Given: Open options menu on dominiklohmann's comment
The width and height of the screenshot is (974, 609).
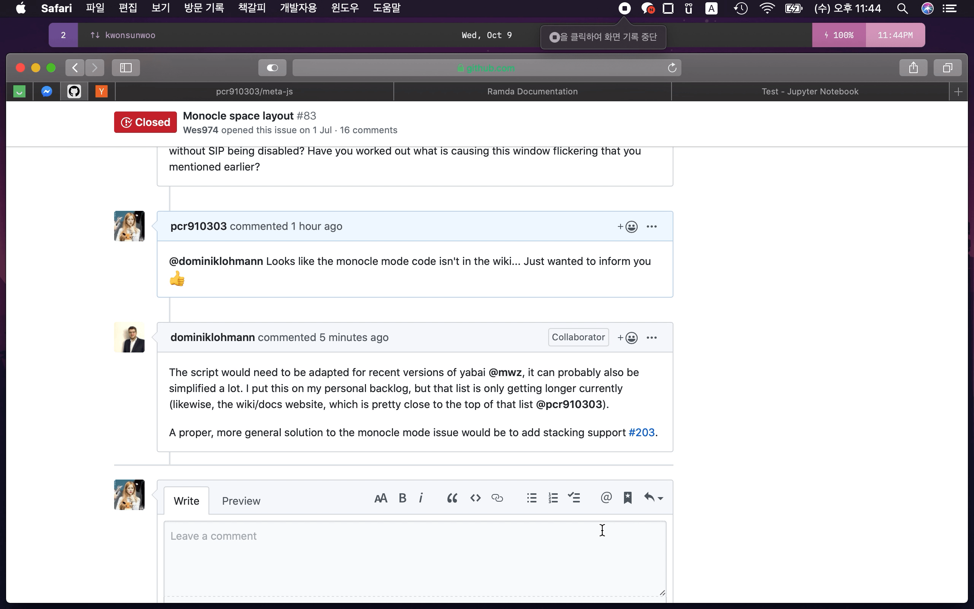Looking at the screenshot, I should (652, 338).
